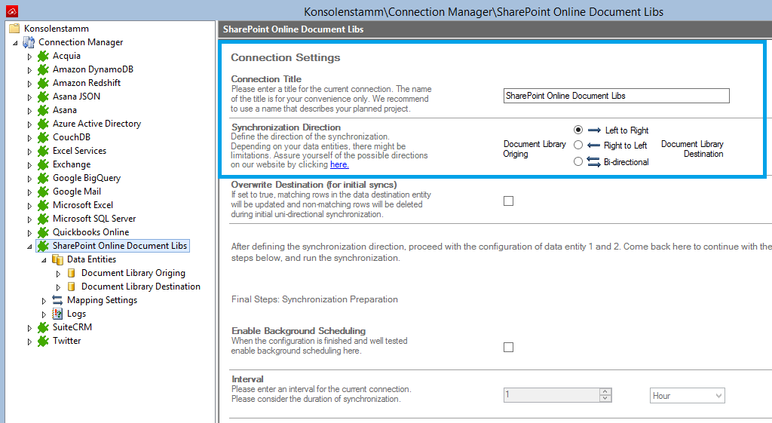Expand the Microsoft SQL Server node
Viewport: 772px width, 423px height.
[30, 219]
